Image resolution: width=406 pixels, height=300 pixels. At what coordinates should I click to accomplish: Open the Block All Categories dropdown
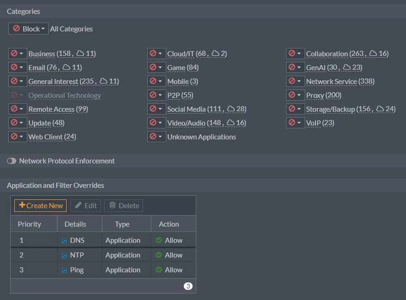(29, 29)
